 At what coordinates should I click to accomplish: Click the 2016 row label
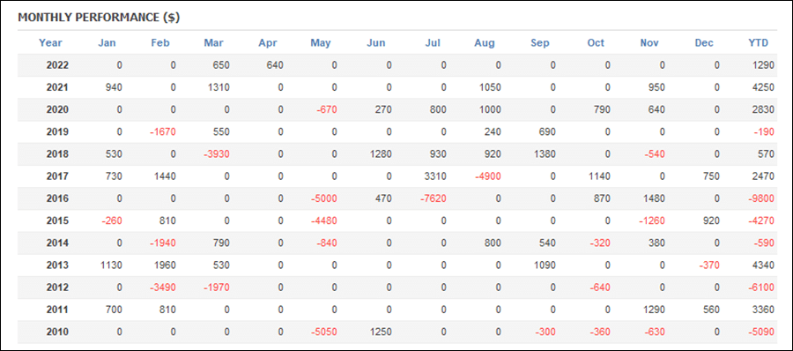57,199
